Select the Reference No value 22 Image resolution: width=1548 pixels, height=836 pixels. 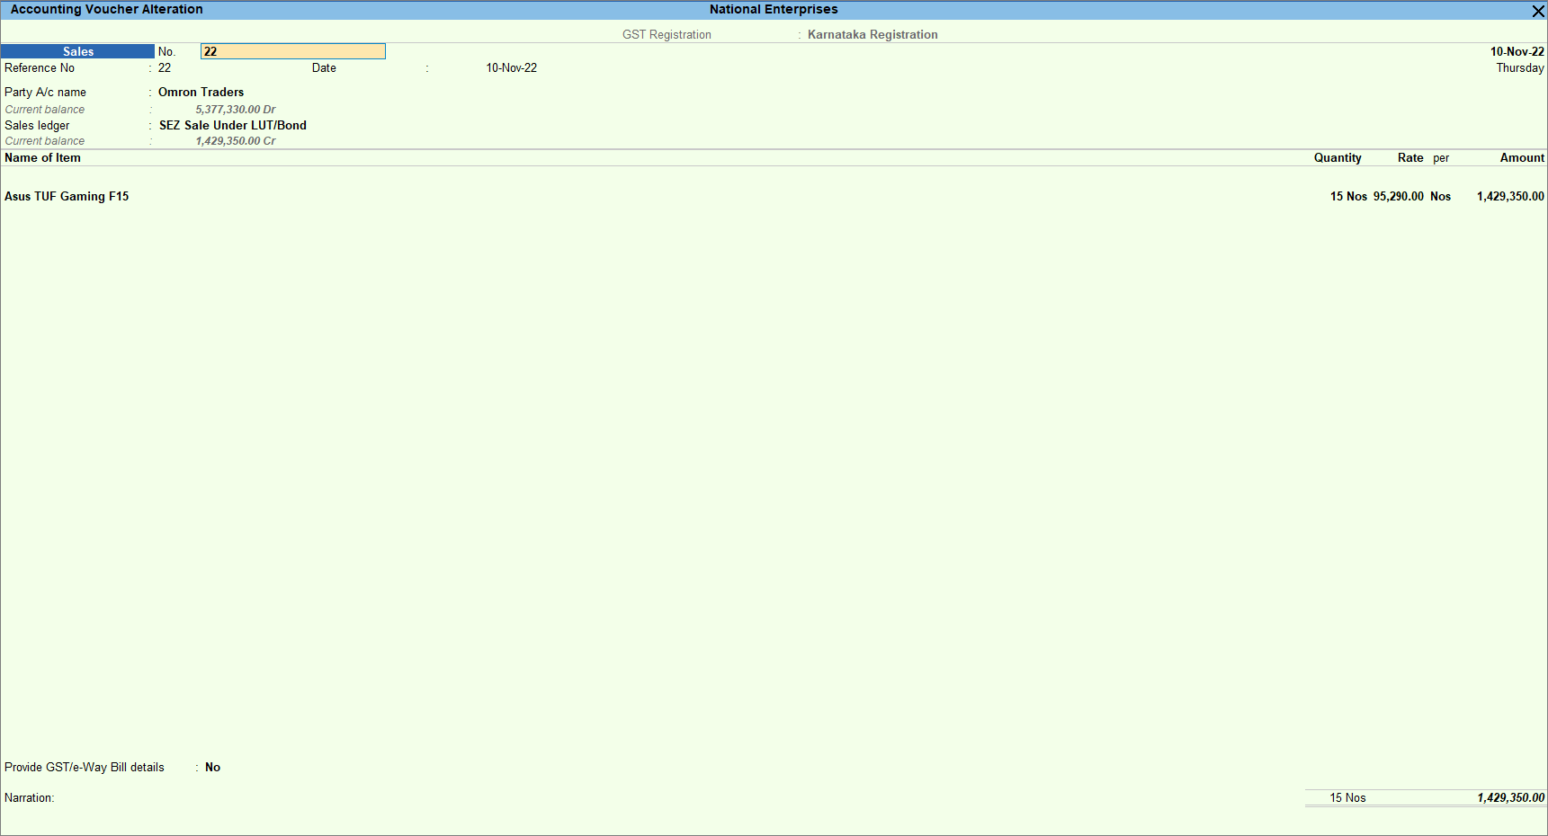(165, 68)
